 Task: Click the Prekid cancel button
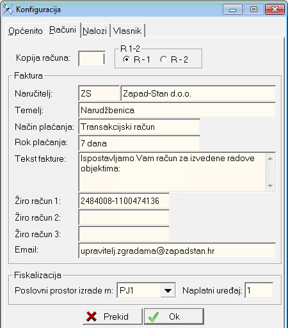113,316
